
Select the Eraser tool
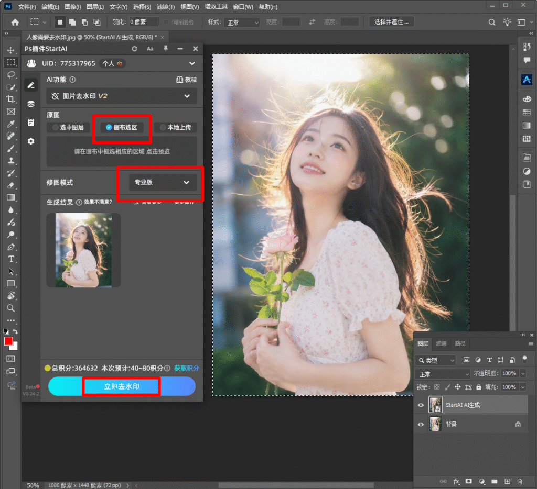pos(10,185)
